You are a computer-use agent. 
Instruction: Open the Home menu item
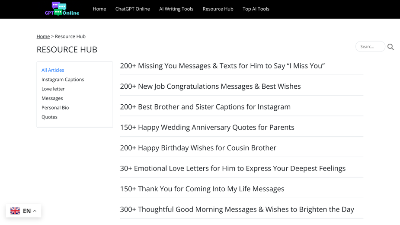(99, 9)
